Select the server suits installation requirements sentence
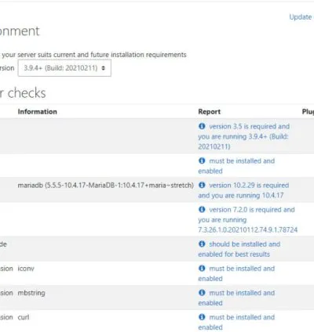 [93, 55]
